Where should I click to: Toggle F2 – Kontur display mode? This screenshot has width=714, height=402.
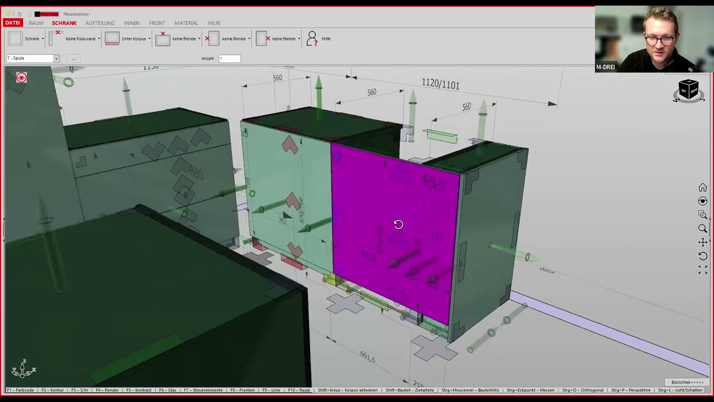tap(52, 390)
